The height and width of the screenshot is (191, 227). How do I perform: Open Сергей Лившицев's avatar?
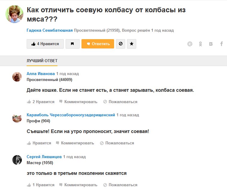(17, 160)
